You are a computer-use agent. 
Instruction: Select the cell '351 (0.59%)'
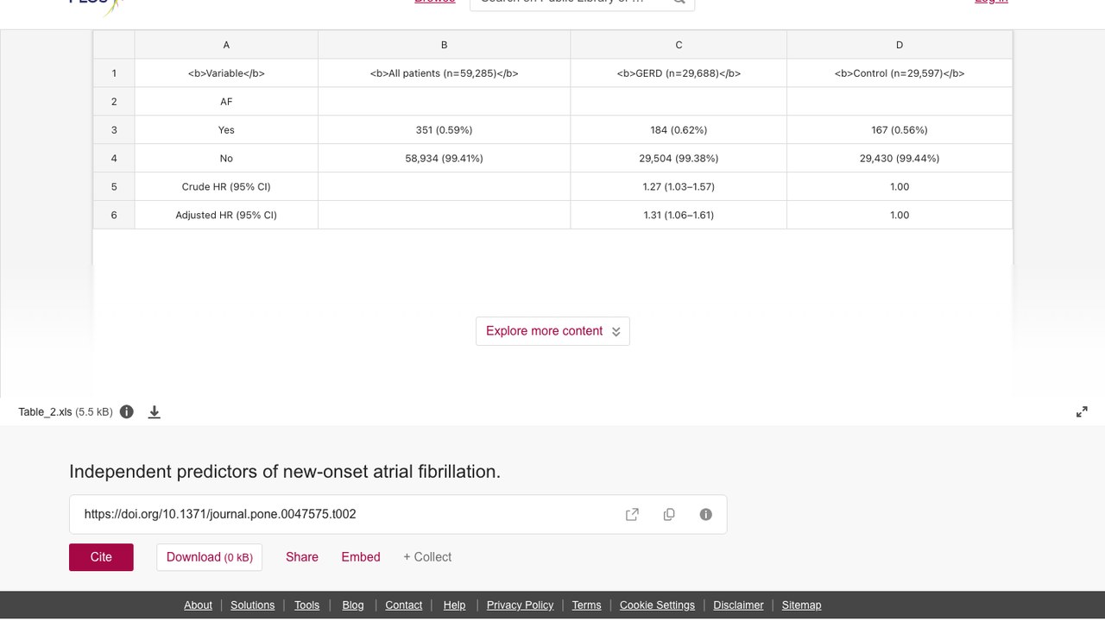coord(444,129)
